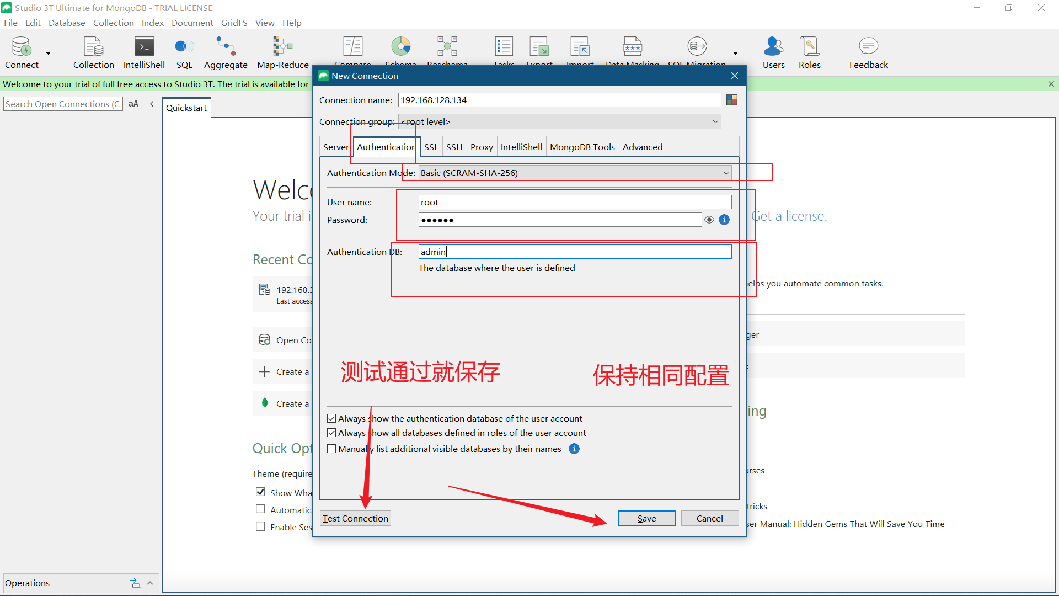Click the Connection name field

[559, 100]
